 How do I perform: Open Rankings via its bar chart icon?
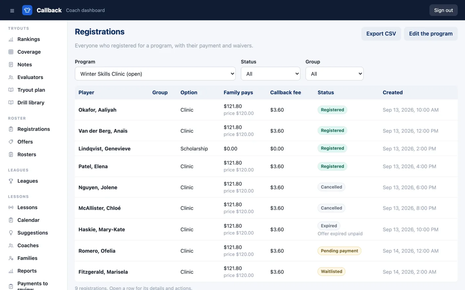click(x=11, y=39)
